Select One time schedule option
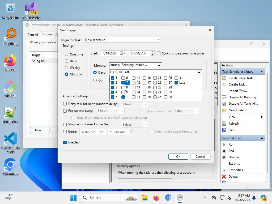 click(x=66, y=54)
